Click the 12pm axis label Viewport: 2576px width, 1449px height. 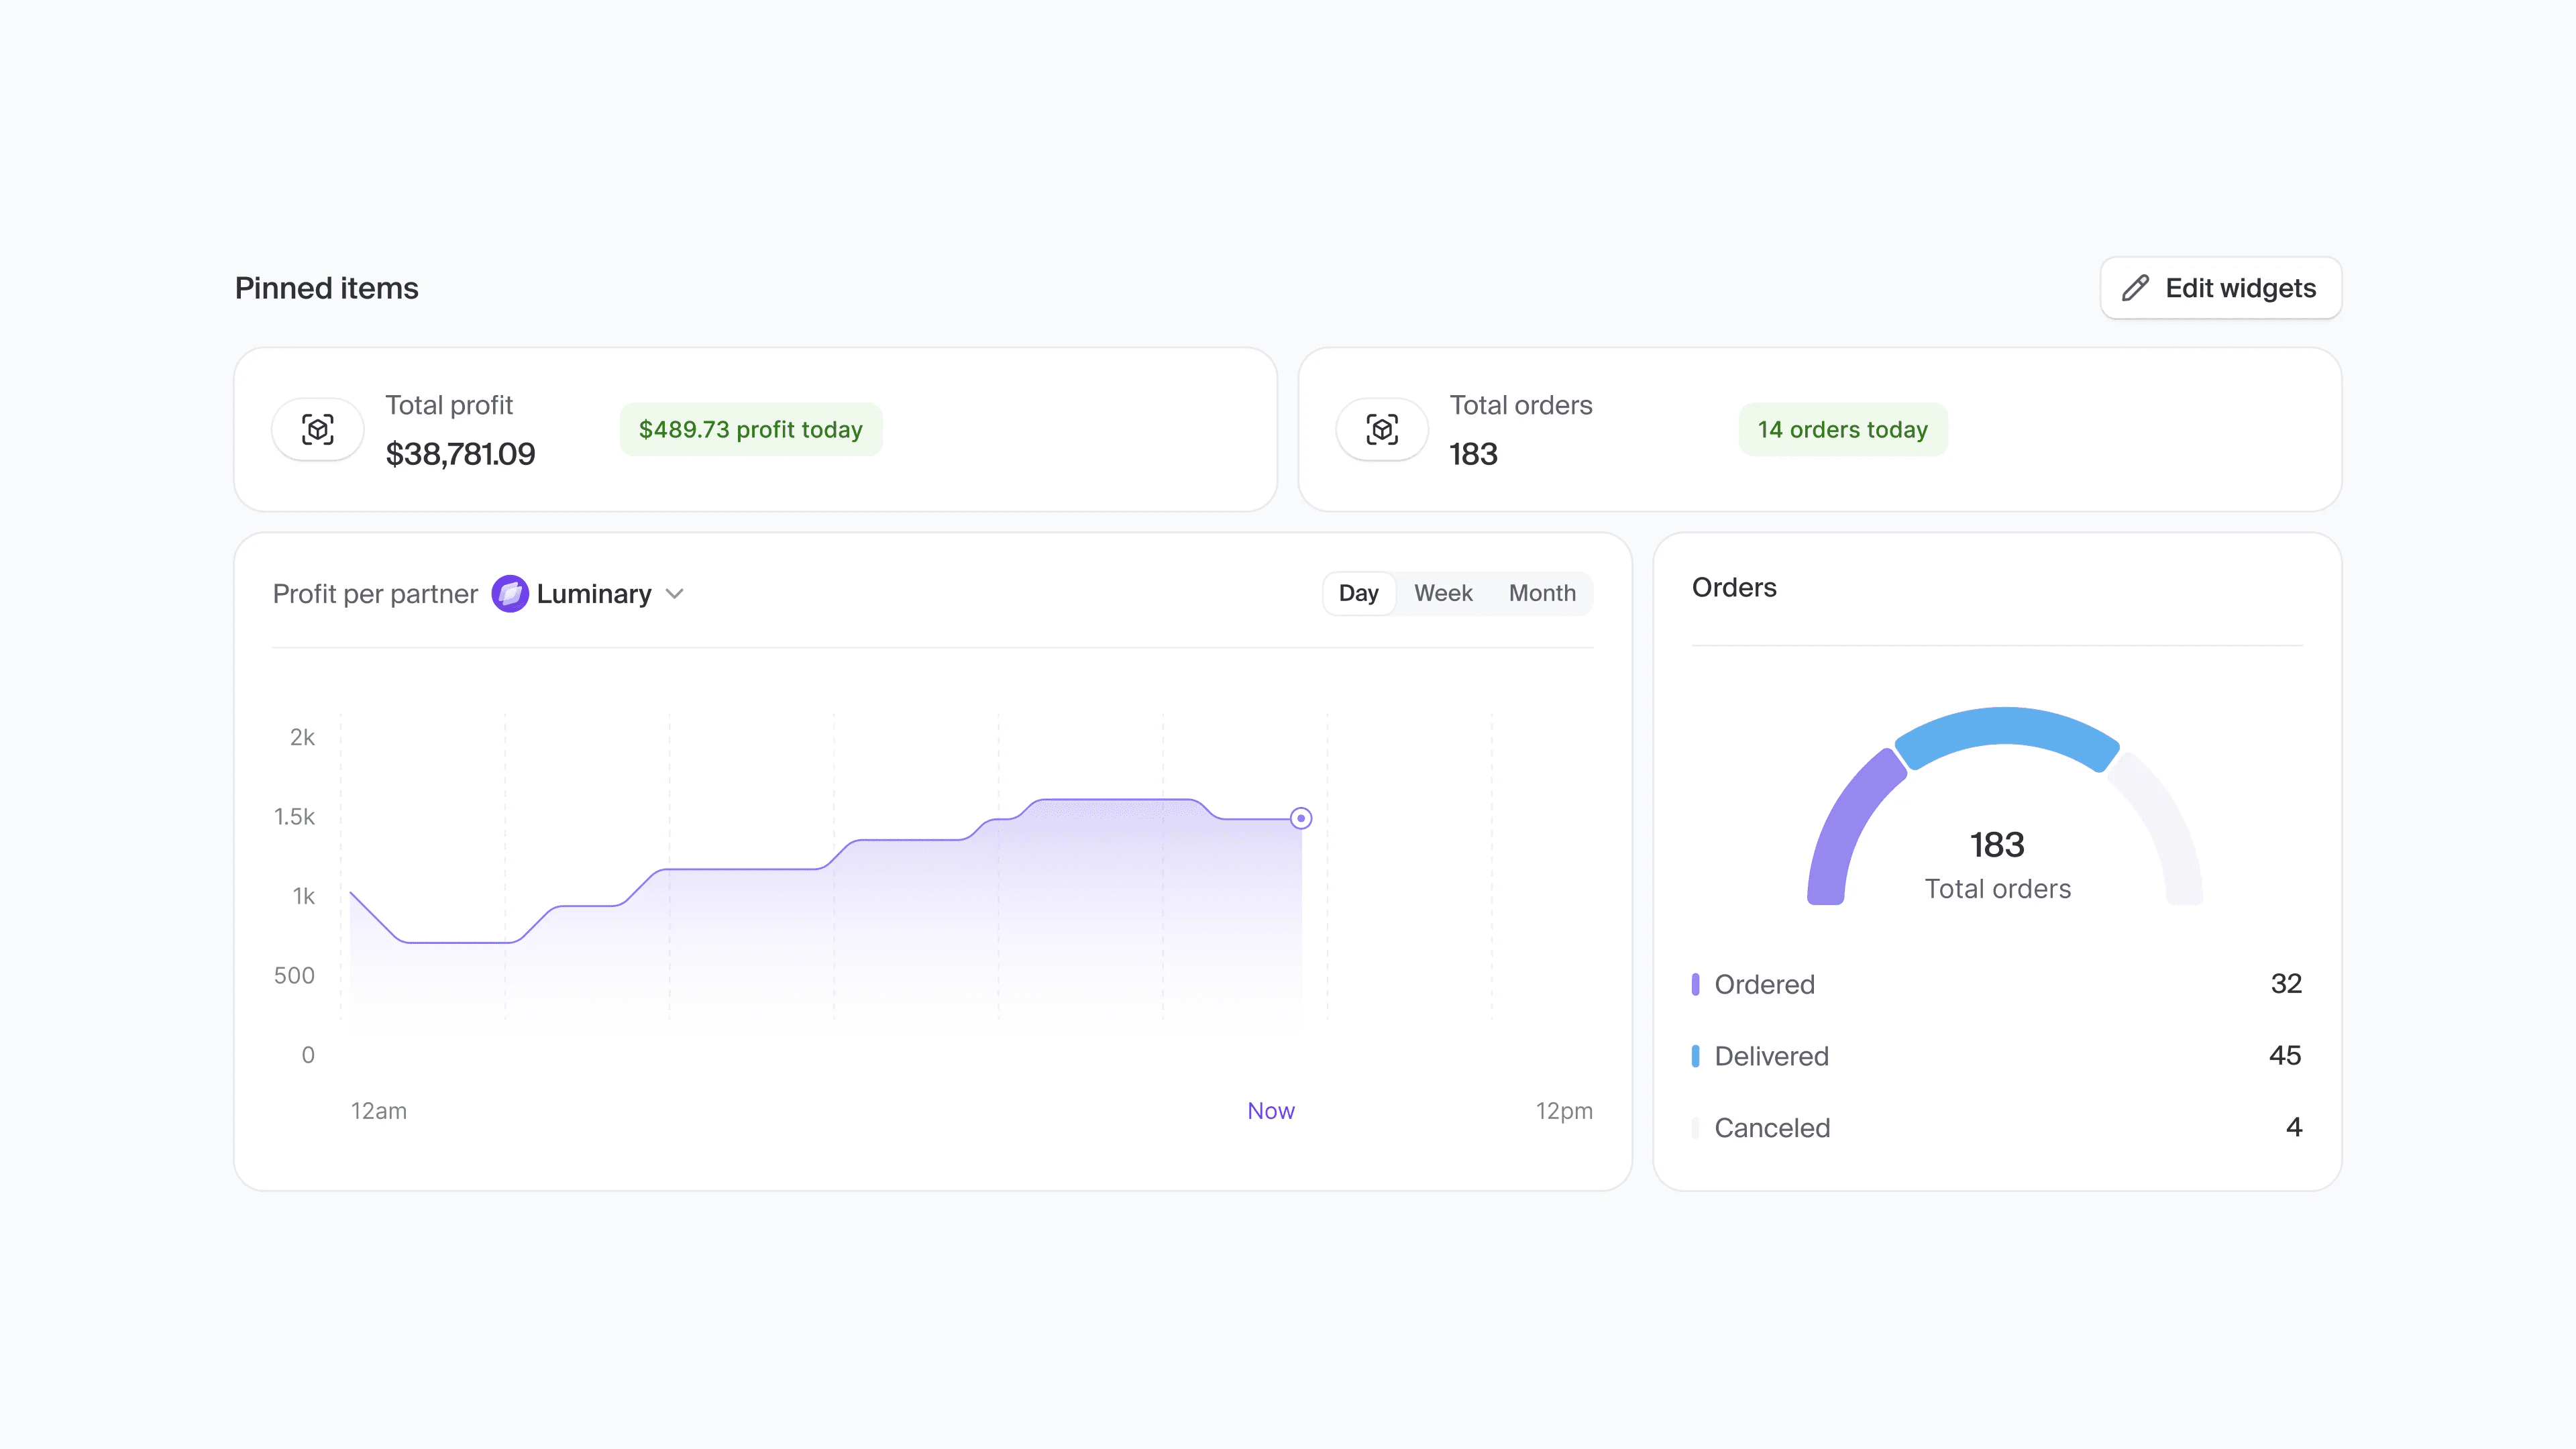pyautogui.click(x=1564, y=1111)
